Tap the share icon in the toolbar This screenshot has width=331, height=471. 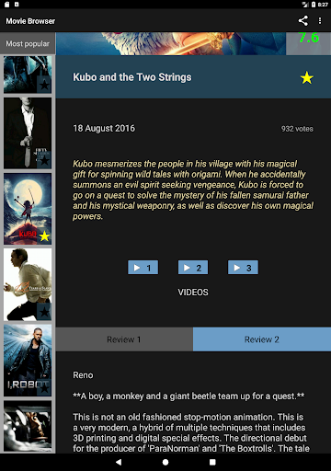[302, 21]
